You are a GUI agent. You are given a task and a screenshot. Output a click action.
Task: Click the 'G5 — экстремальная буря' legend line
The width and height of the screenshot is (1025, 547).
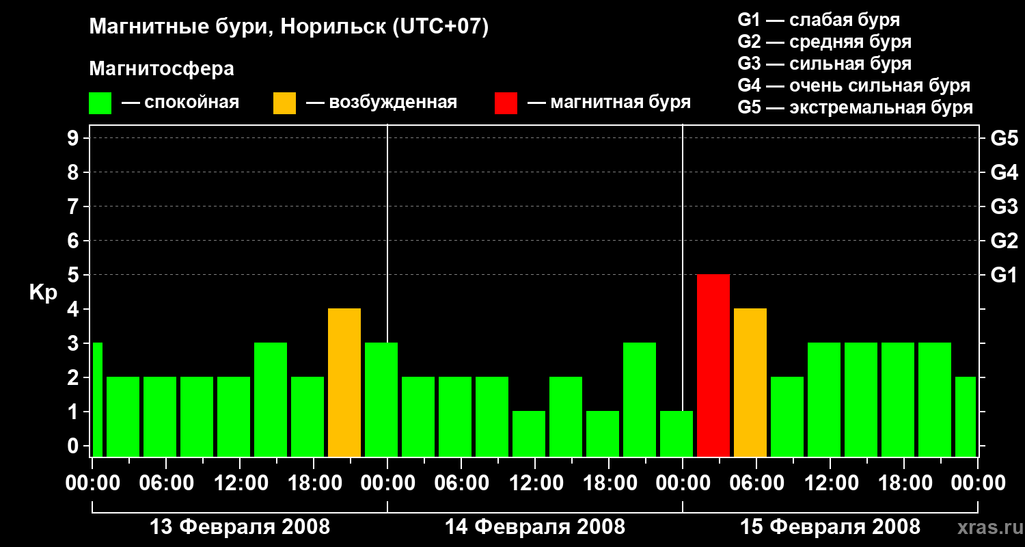point(856,107)
